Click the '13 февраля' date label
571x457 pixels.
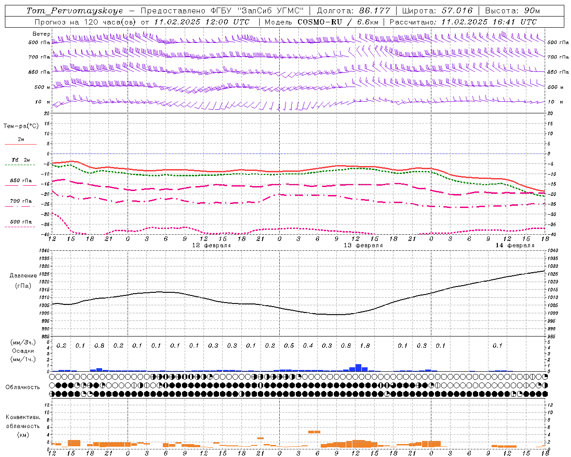[363, 245]
